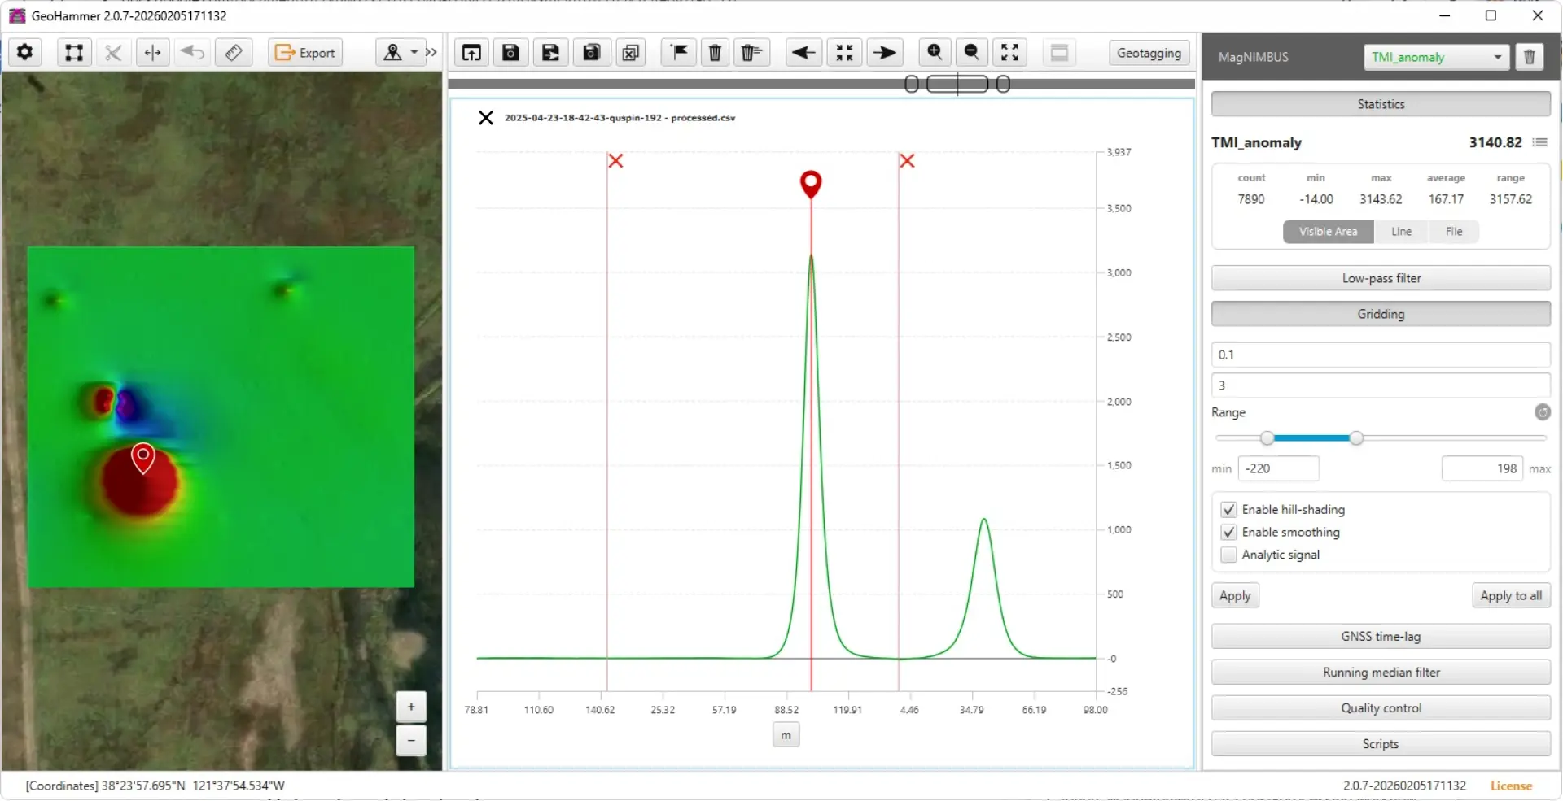1563x801 pixels.
Task: Select the scissors cut tool
Action: pyautogui.click(x=113, y=52)
